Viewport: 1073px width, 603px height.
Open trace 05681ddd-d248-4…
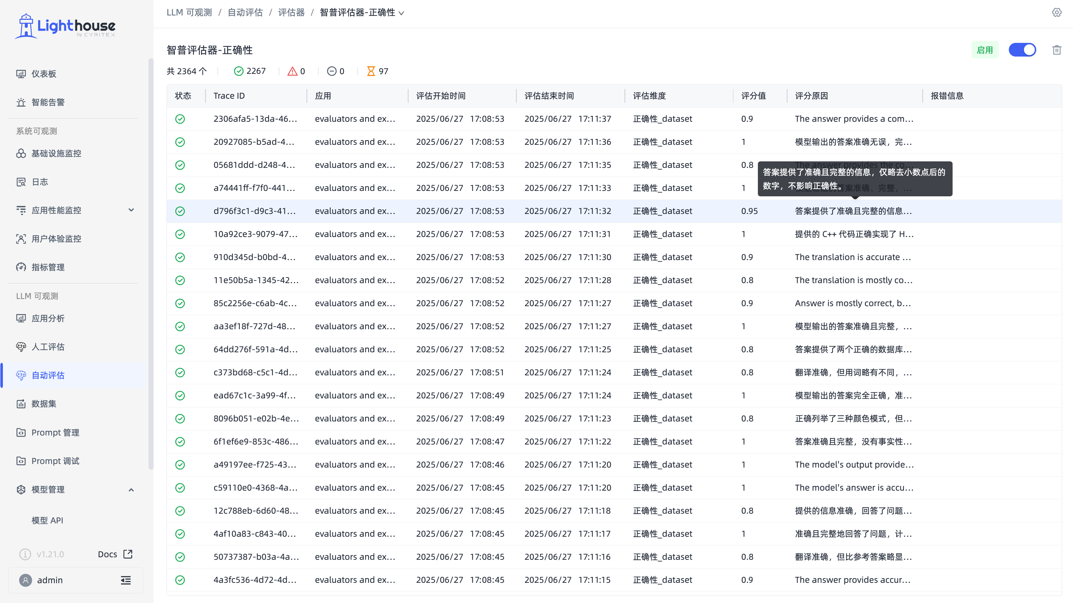click(254, 165)
